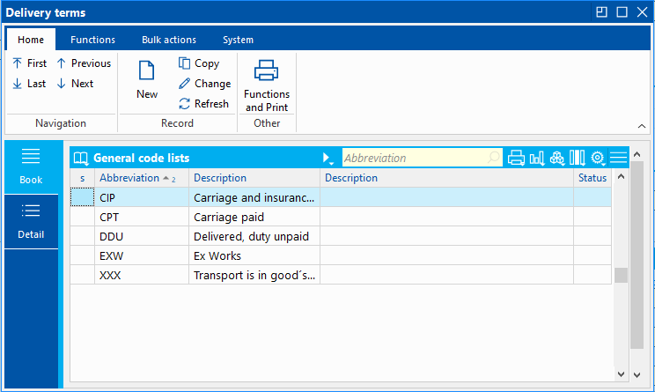This screenshot has height=392, width=655.
Task: Go to First record
Action: 29,63
